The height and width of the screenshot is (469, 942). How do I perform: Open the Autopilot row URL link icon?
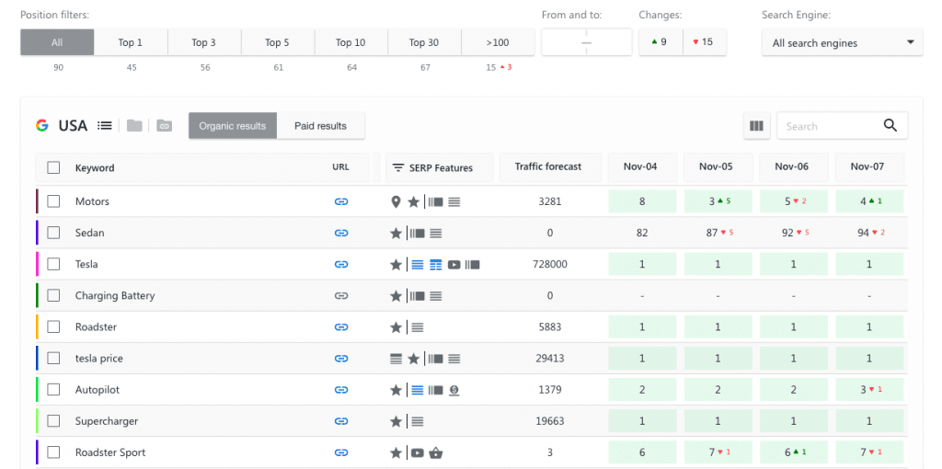tap(341, 390)
